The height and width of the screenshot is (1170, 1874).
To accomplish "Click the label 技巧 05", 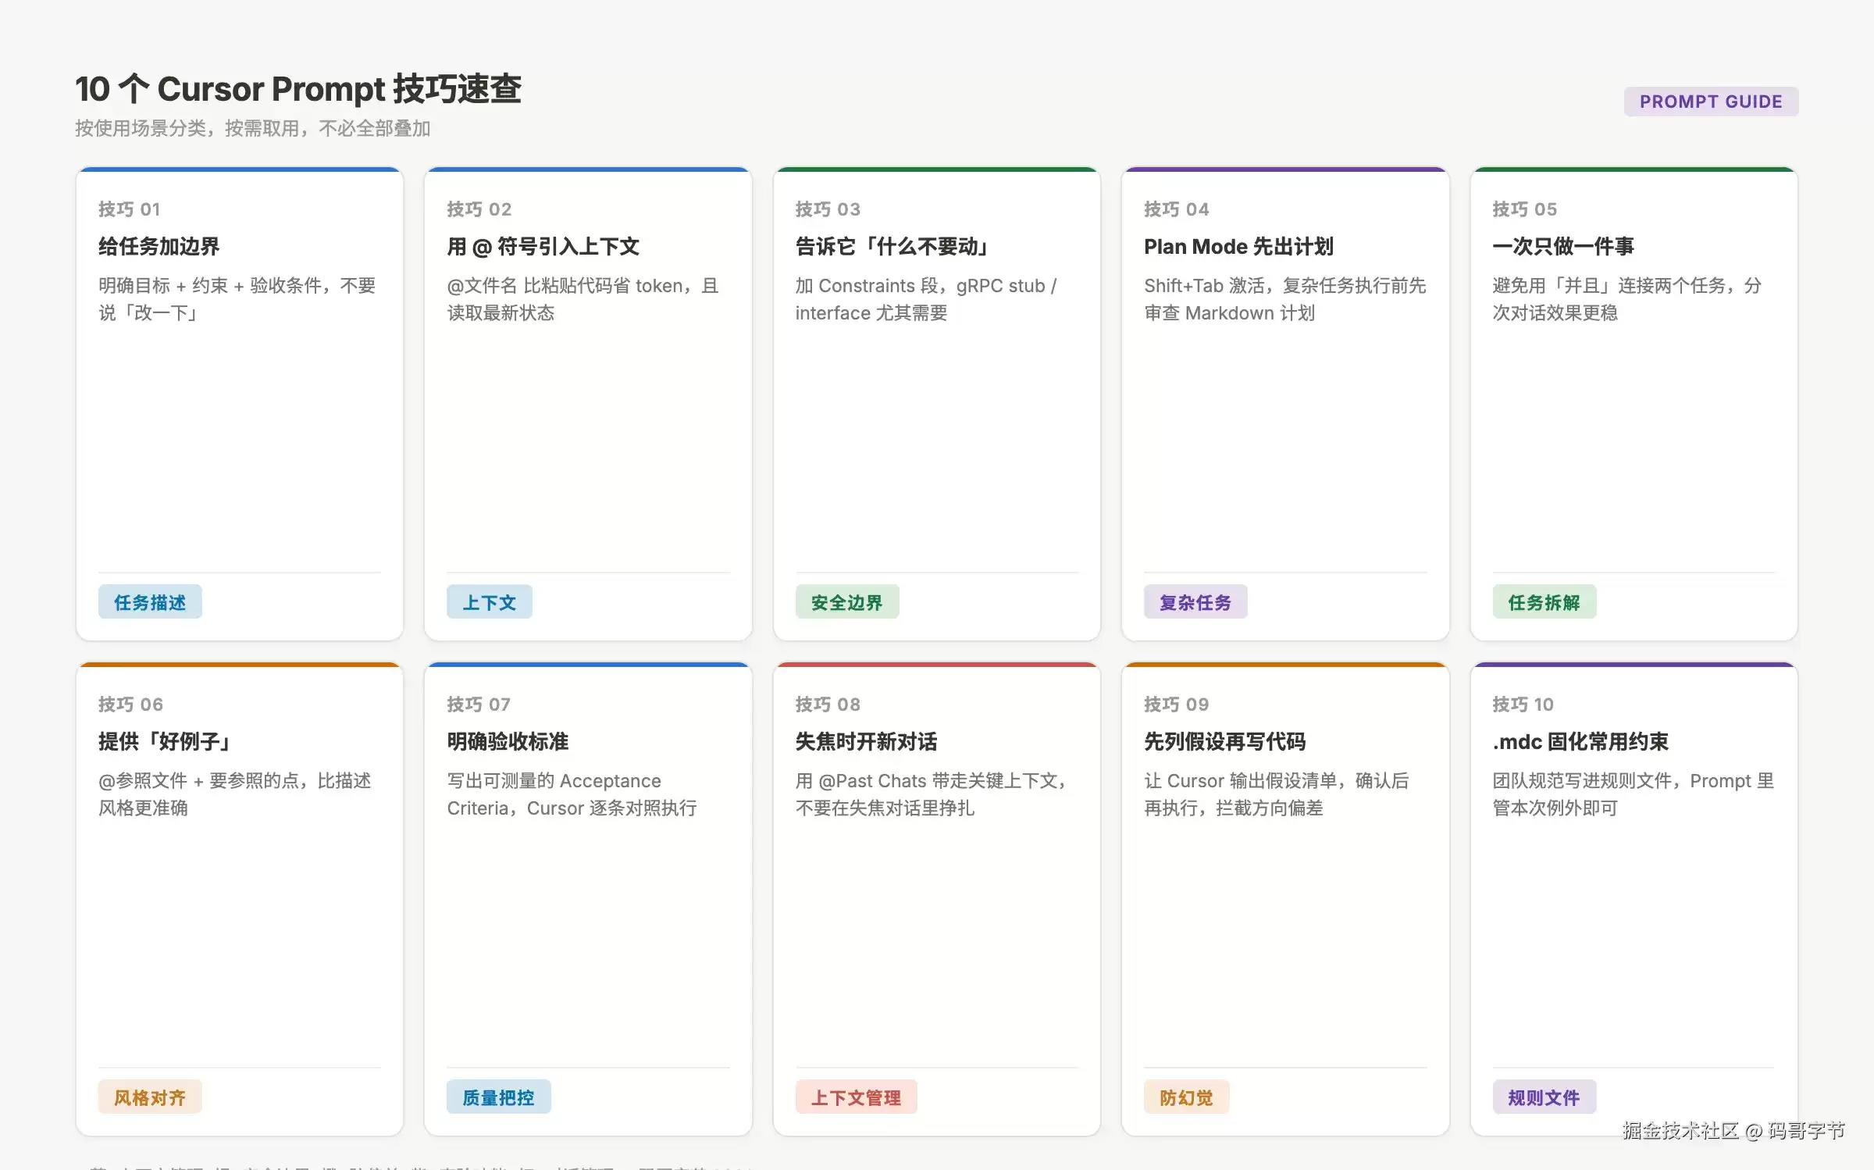I will pos(1525,209).
